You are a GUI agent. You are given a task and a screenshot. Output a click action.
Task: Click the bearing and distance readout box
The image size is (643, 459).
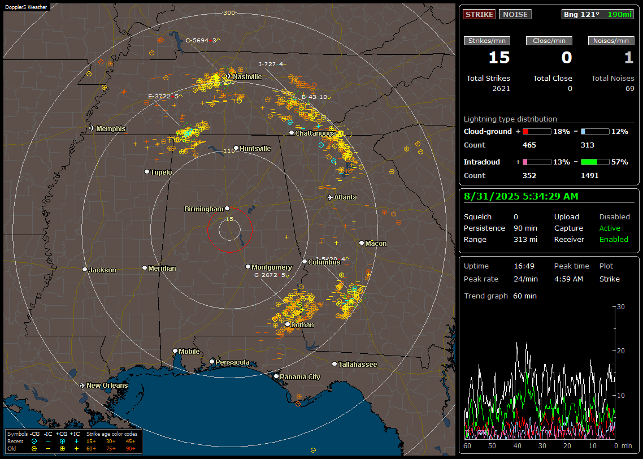pyautogui.click(x=598, y=14)
